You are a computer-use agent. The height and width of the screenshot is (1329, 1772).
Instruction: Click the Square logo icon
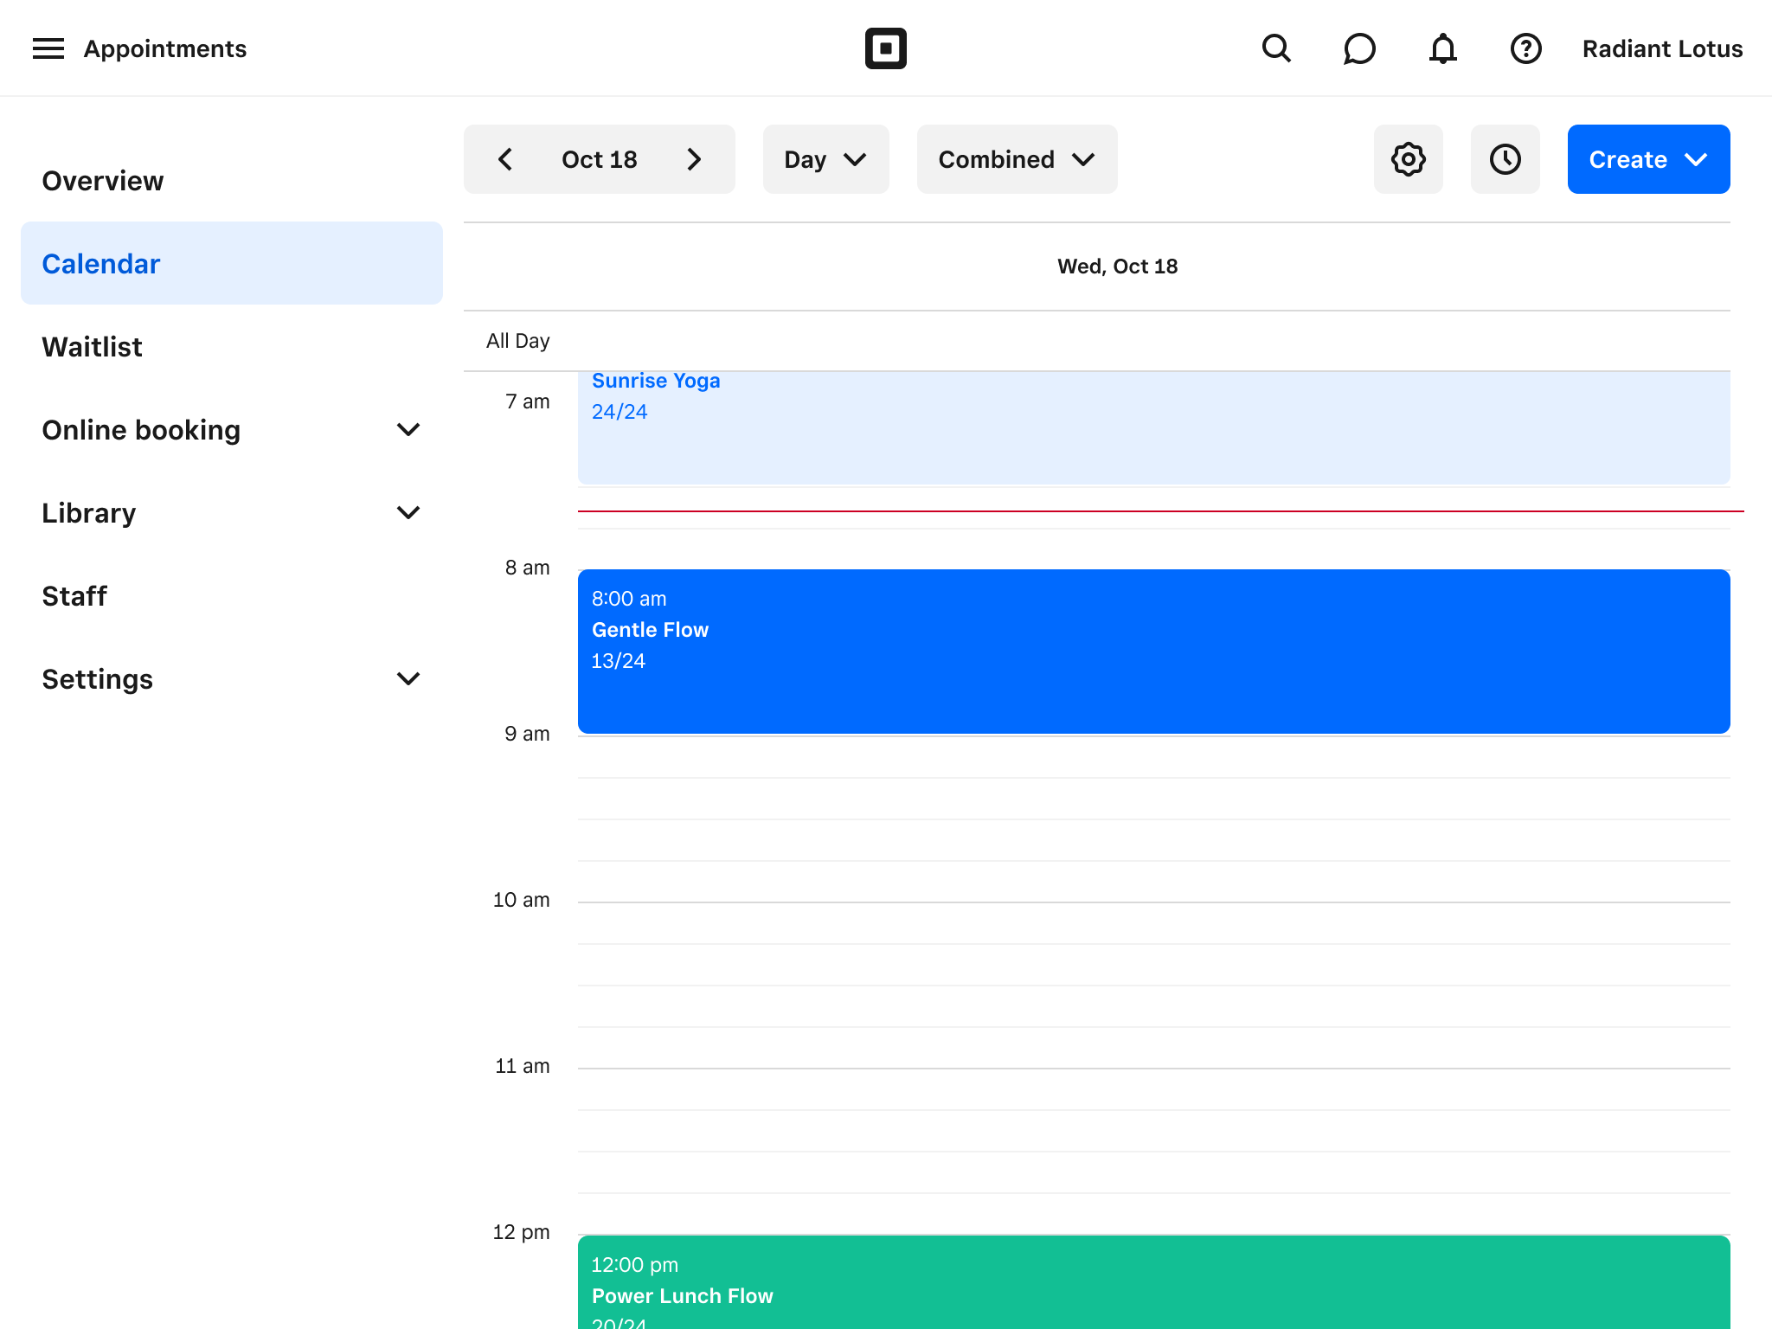coord(885,48)
